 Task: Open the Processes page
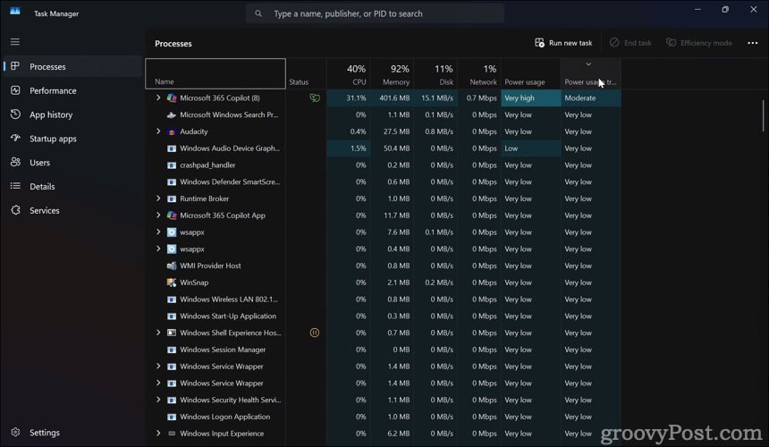[x=72, y=67]
